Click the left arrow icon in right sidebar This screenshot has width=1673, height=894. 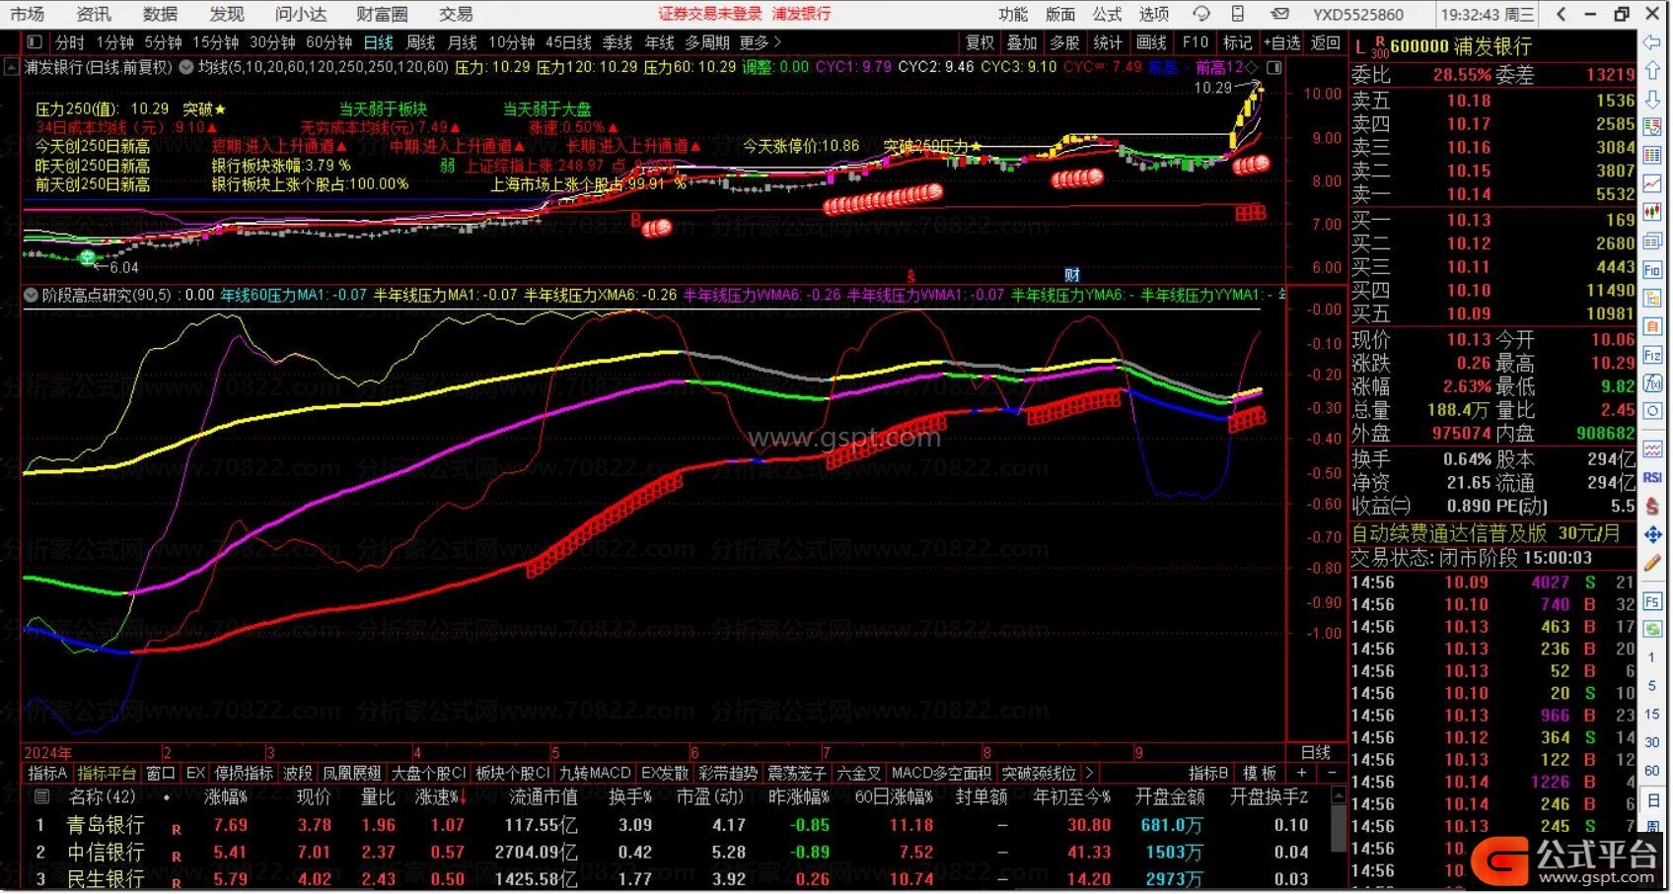point(1652,42)
